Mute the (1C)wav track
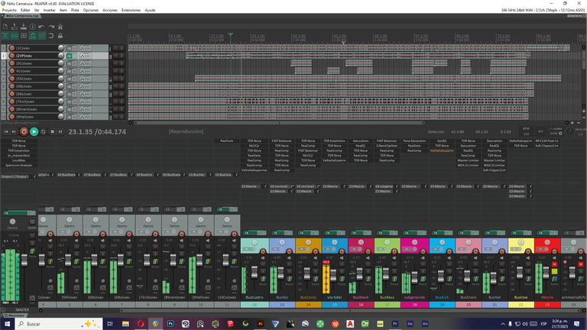The image size is (587, 330). pyautogui.click(x=115, y=48)
